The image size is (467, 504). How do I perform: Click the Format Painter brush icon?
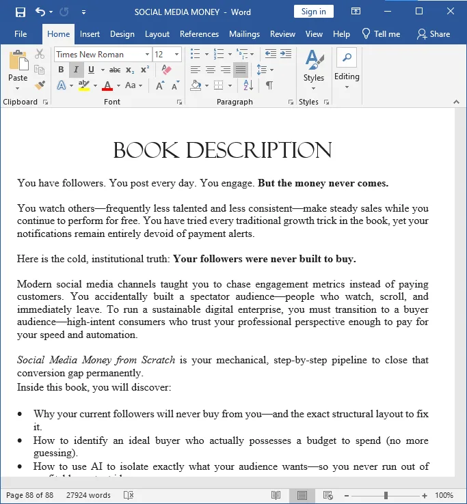[x=40, y=85]
